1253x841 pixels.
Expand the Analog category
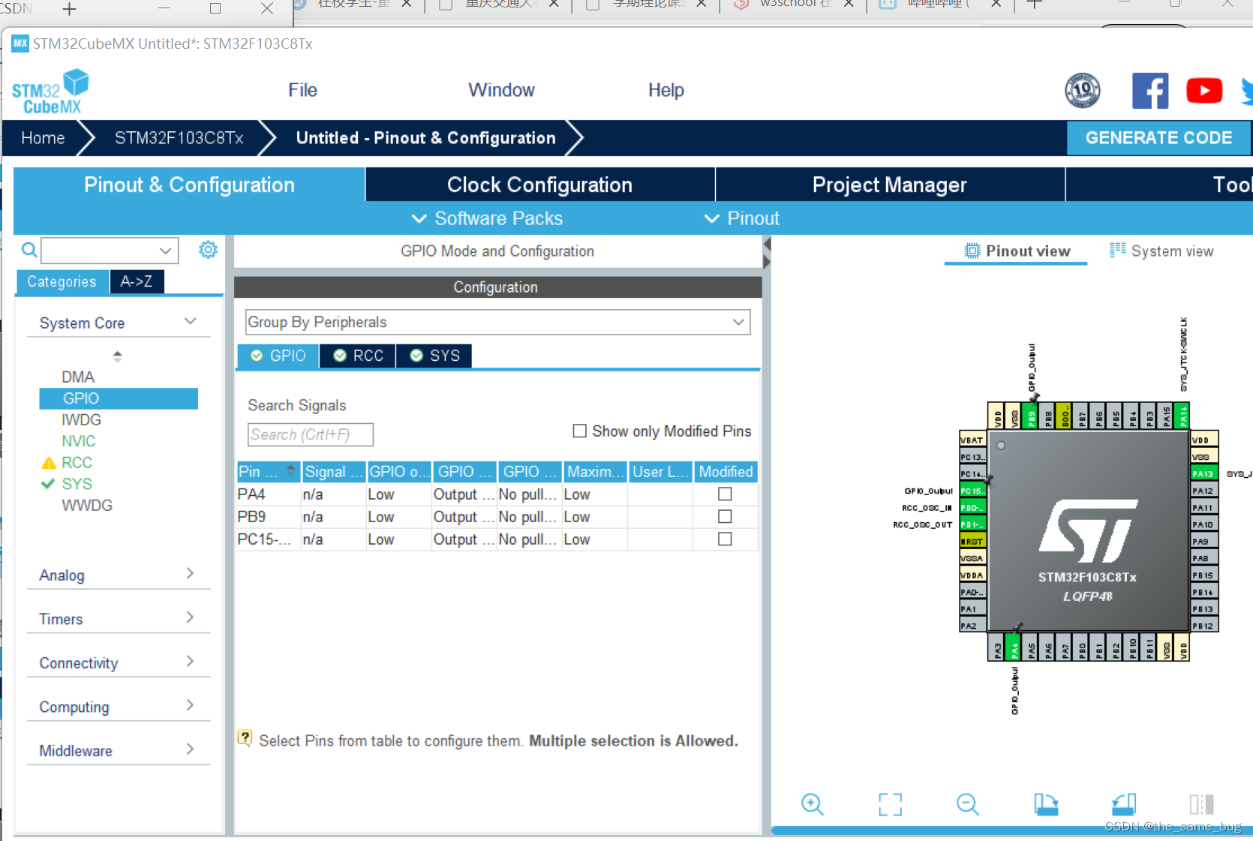pyautogui.click(x=190, y=574)
